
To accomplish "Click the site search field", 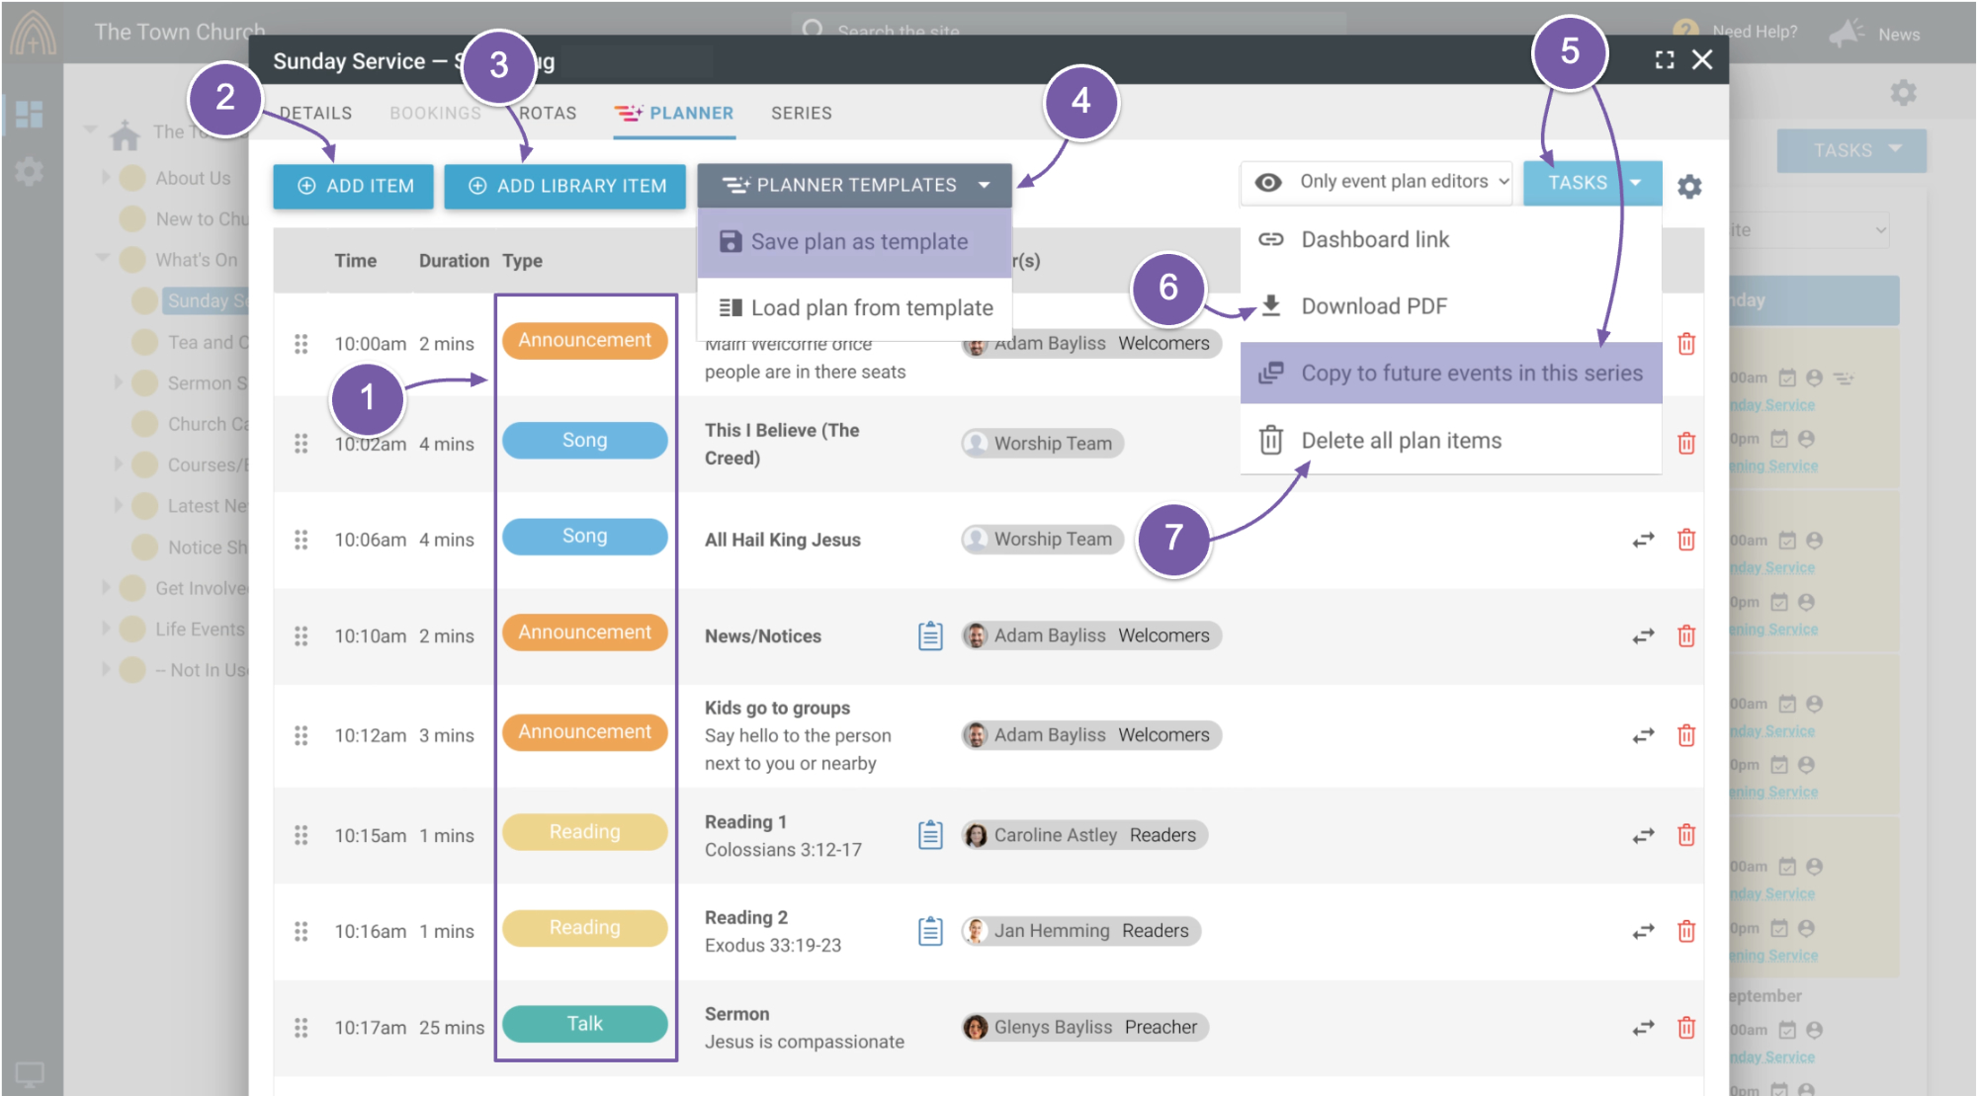I will [1068, 30].
